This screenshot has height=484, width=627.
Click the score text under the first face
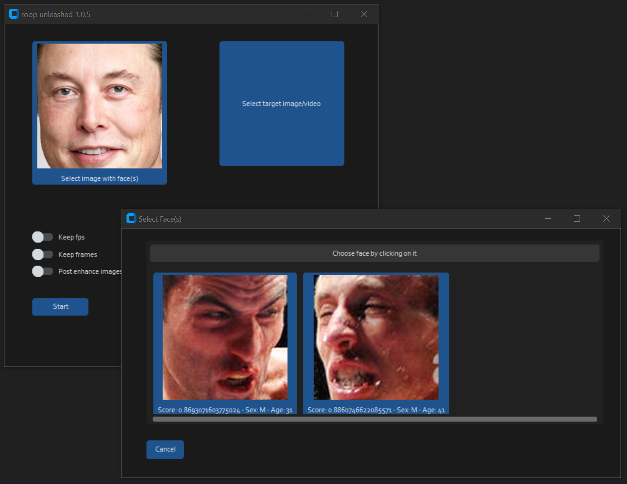pos(225,410)
